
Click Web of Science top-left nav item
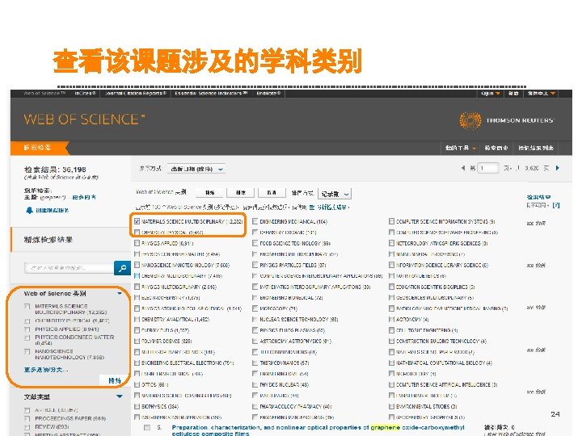tap(44, 93)
